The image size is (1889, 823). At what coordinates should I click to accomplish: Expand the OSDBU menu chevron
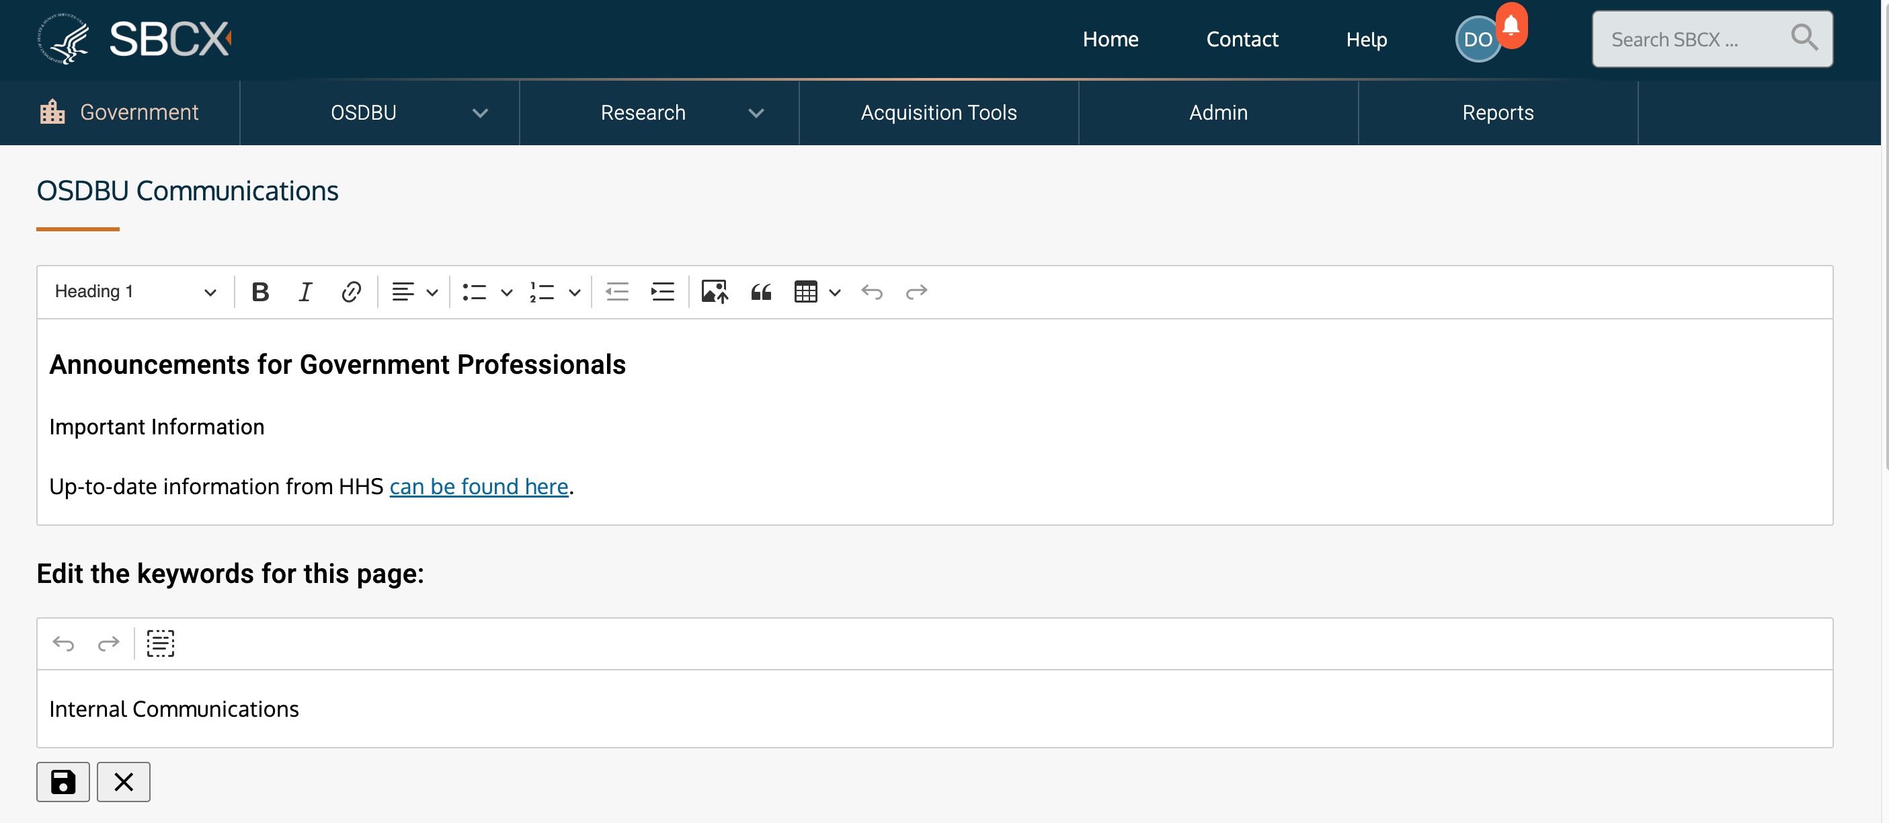pyautogui.click(x=479, y=113)
